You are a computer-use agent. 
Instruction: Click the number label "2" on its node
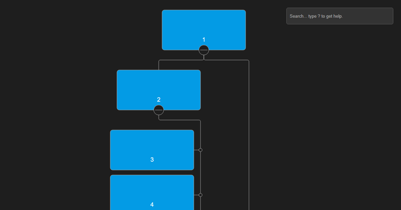(159, 100)
